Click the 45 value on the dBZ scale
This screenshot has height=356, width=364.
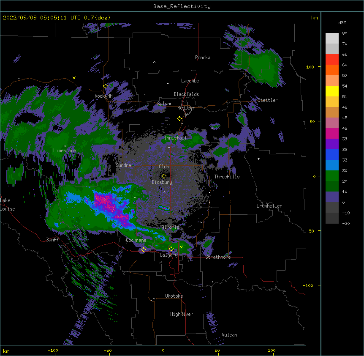point(345,118)
